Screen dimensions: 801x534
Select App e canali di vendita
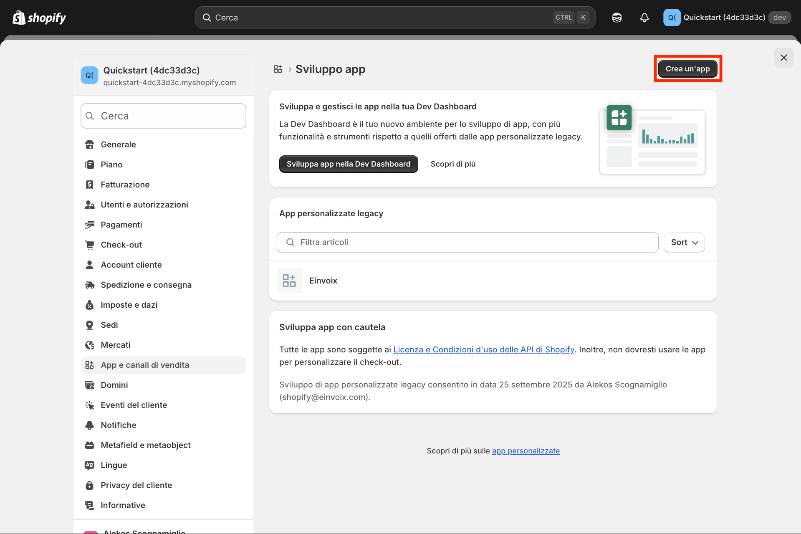144,365
